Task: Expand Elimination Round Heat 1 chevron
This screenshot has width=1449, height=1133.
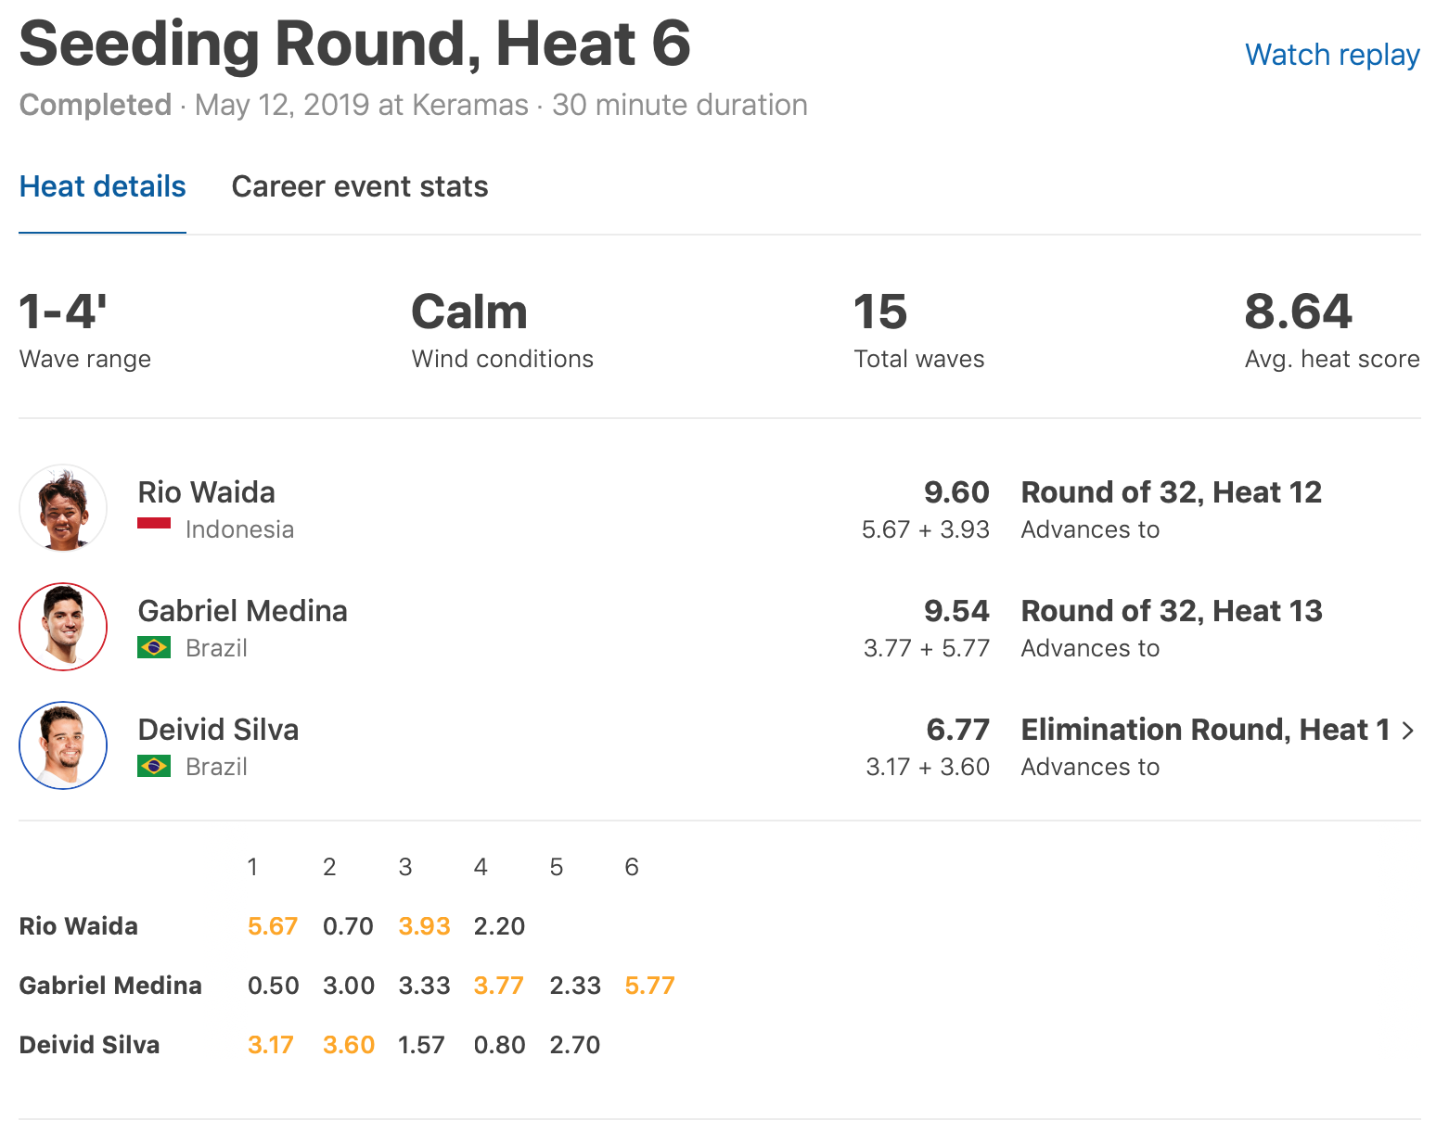Action: (x=1408, y=731)
